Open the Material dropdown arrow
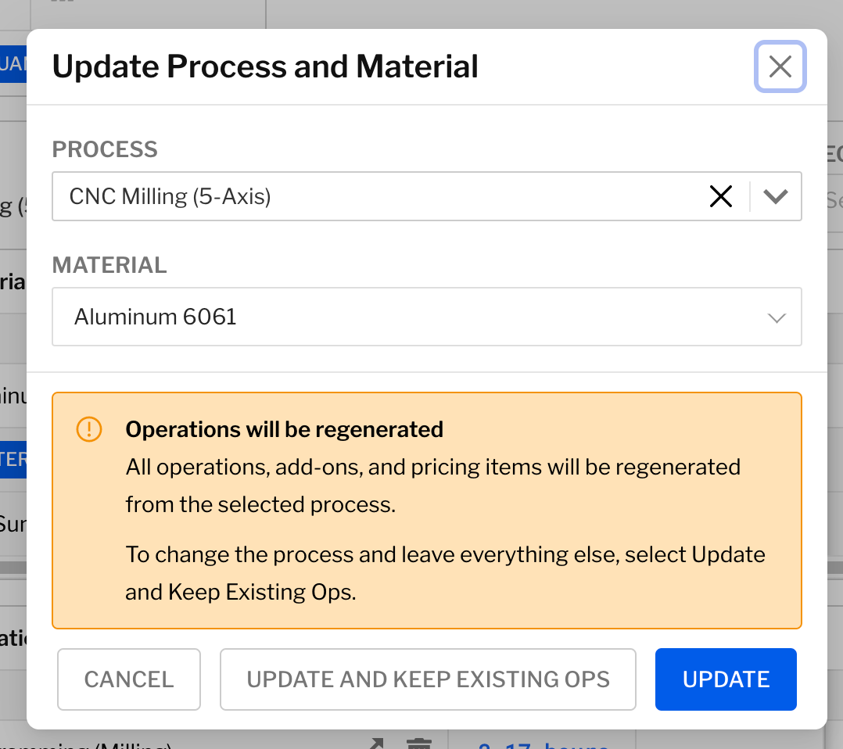Viewport: 843px width, 749px height. click(776, 317)
